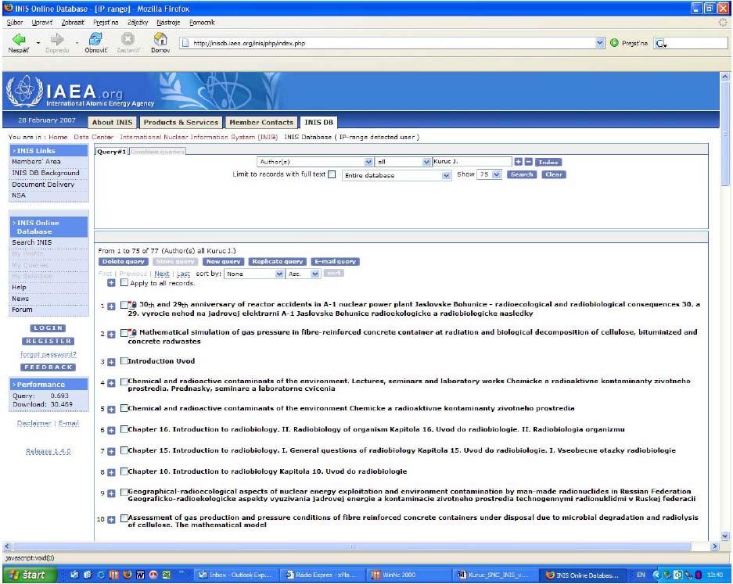Expand record 4 plus icon
Screen dimensions: 733x584
coord(111,383)
